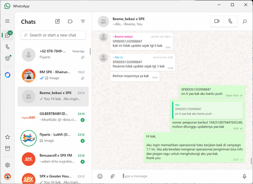Screen dimensions: 253x184
Task: Click 'Mohon responnya ya kak' message
Action: 135,76
